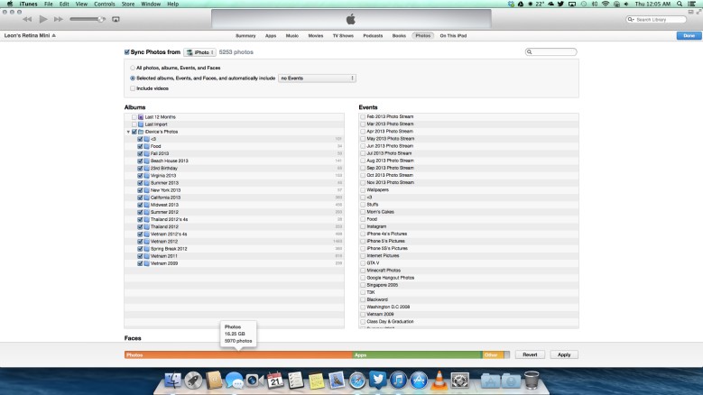703x395 pixels.
Task: Switch to the Music tab
Action: click(x=291, y=35)
